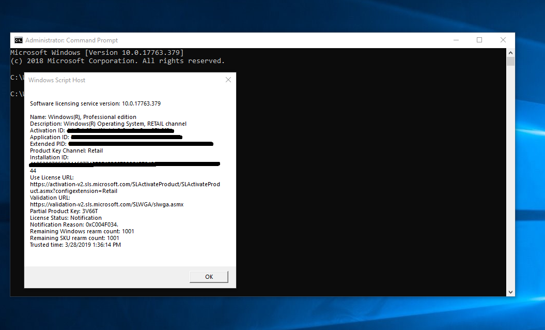Click the Command Prompt scroll up arrow

pos(510,53)
